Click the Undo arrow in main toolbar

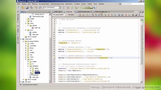point(36,7)
